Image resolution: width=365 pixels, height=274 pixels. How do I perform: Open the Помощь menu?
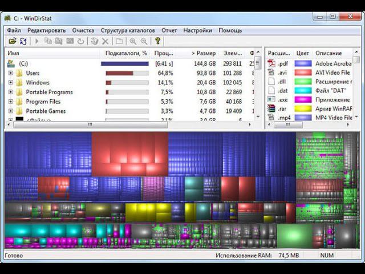pos(230,30)
